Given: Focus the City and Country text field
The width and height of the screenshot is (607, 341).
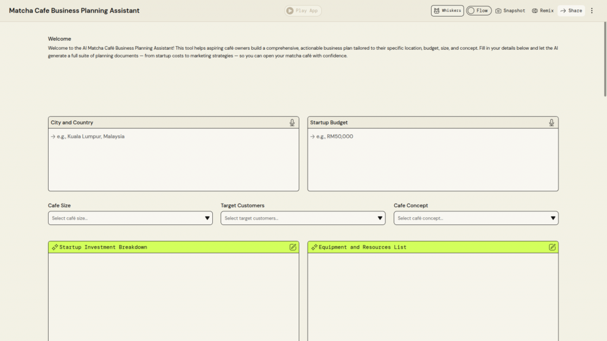Looking at the screenshot, I should tap(173, 159).
